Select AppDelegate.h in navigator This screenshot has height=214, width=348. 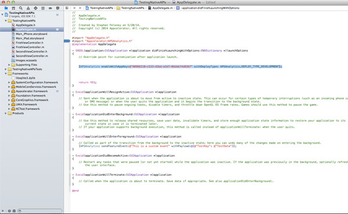click(26, 25)
